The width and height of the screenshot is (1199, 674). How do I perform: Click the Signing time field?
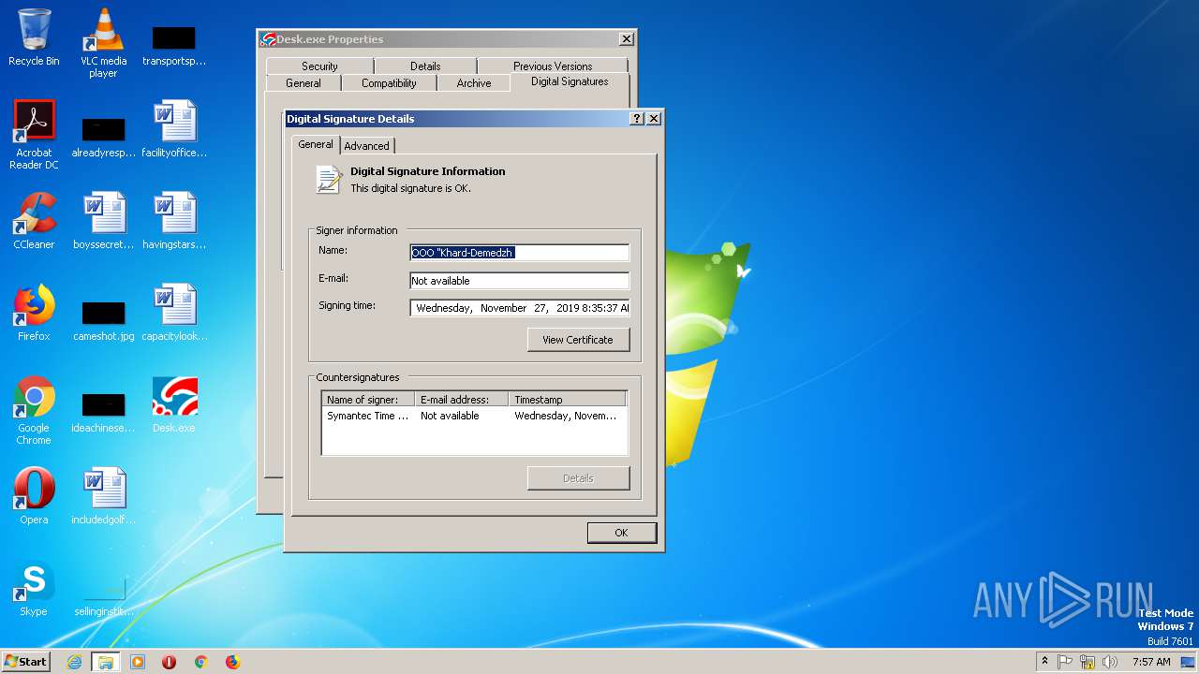(520, 308)
